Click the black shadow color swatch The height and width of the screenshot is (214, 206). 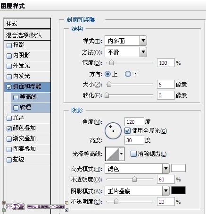pos(178,190)
